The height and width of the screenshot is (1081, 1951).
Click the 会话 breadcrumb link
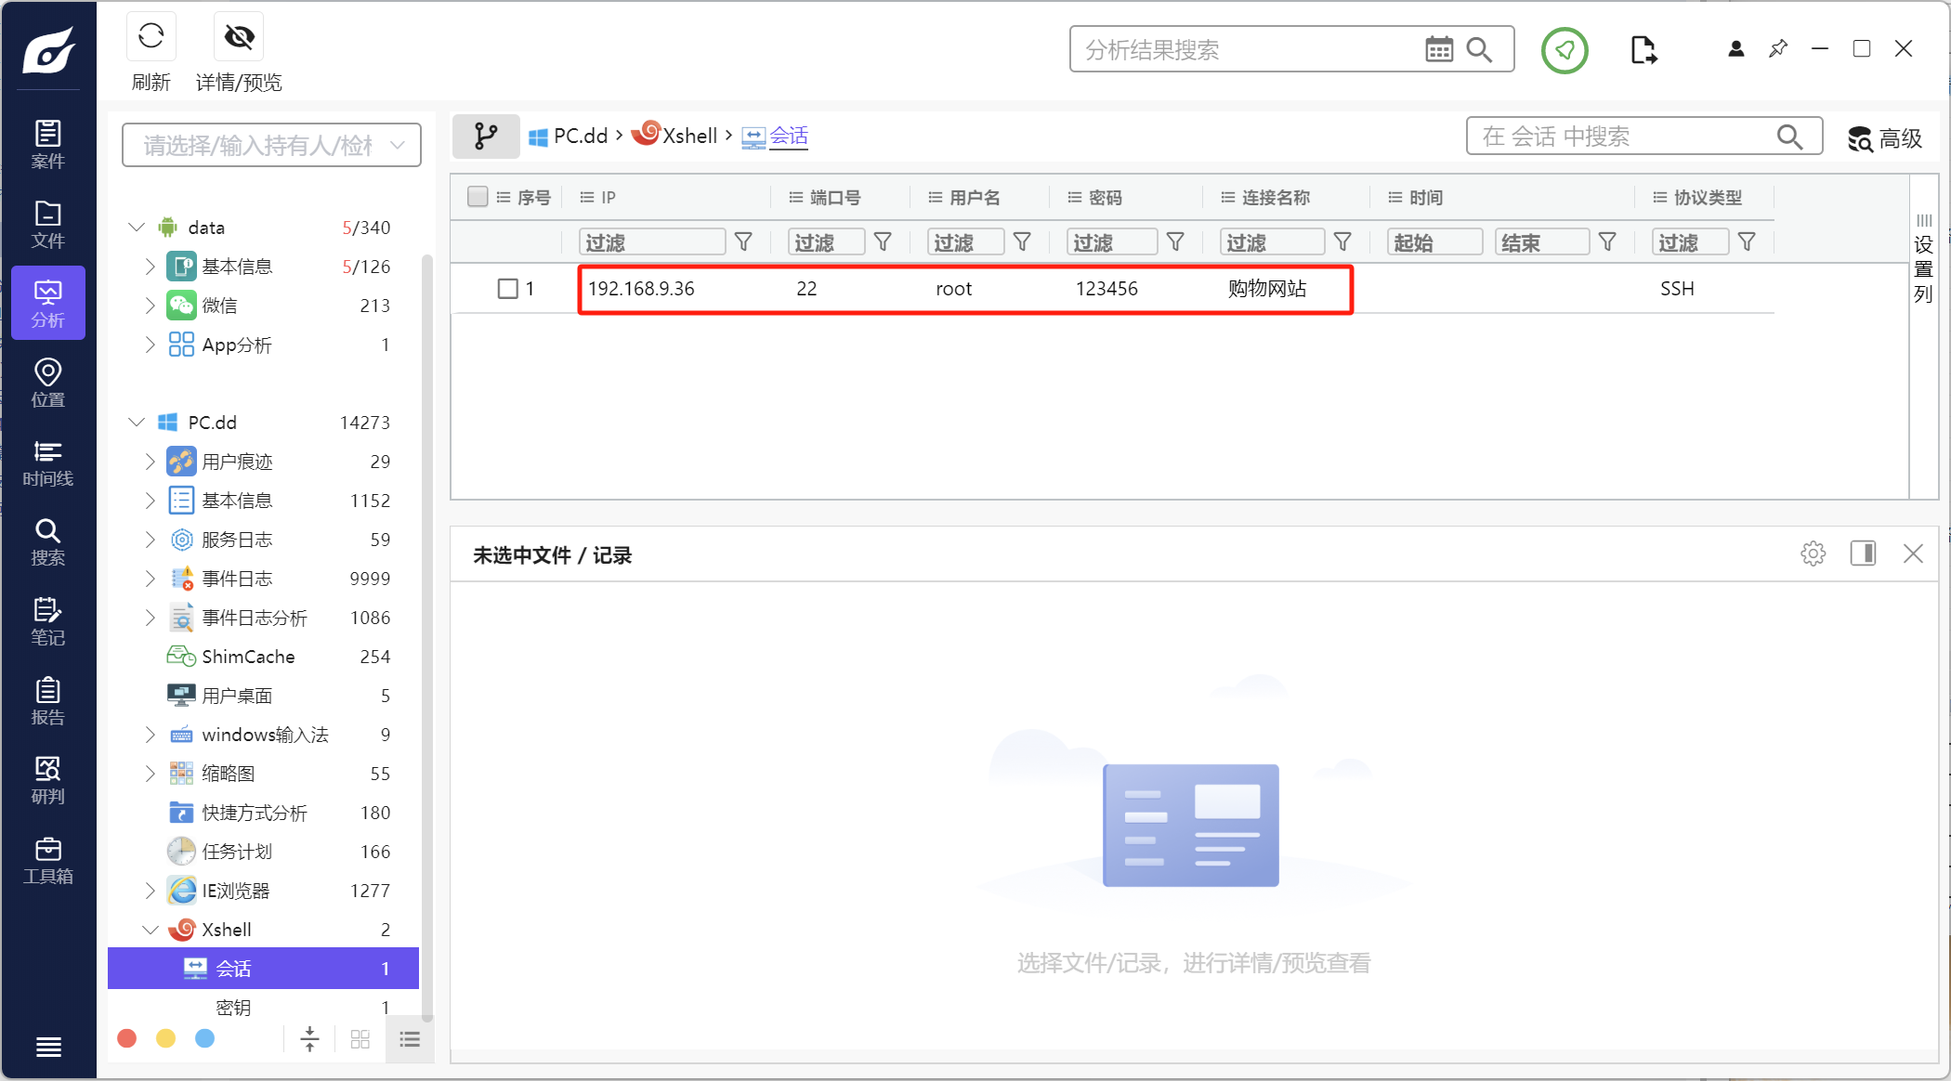[788, 137]
